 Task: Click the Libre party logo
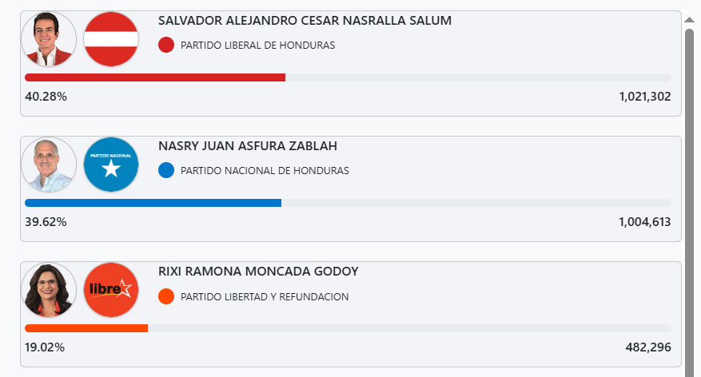(x=111, y=290)
